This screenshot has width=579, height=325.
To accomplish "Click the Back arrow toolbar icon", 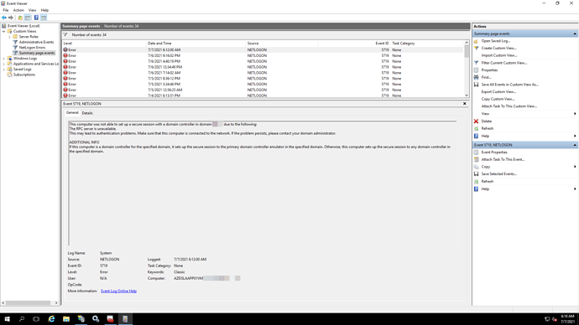I will coord(4,18).
